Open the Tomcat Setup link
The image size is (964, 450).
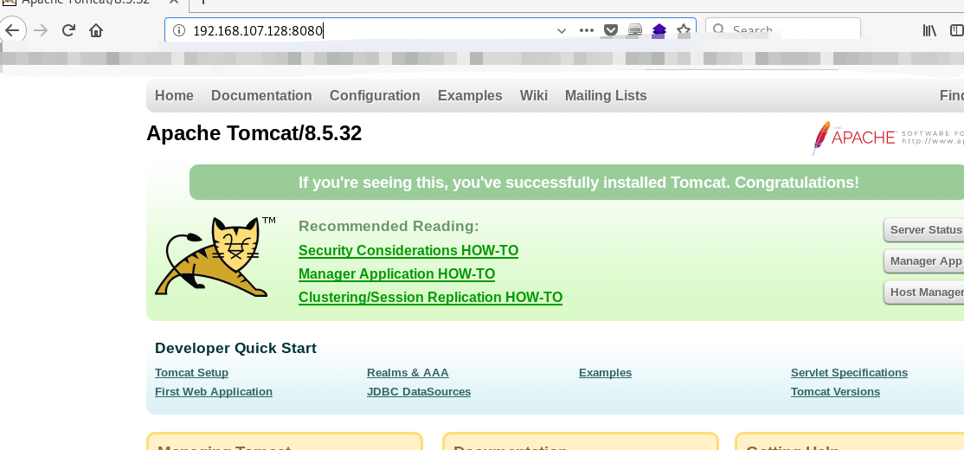pyautogui.click(x=191, y=373)
